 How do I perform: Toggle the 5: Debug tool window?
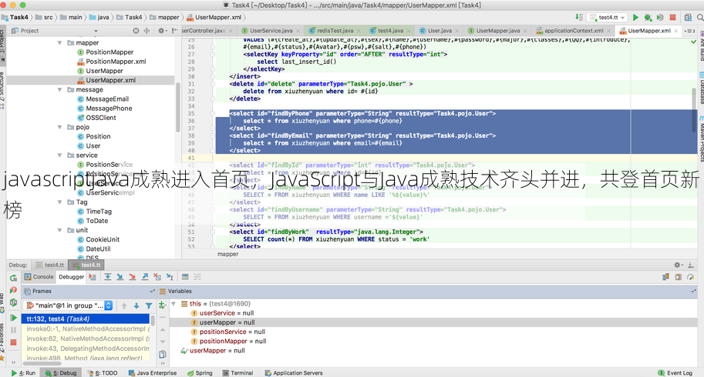[61, 373]
